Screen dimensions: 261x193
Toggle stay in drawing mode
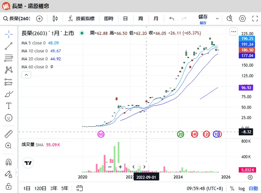8,174
